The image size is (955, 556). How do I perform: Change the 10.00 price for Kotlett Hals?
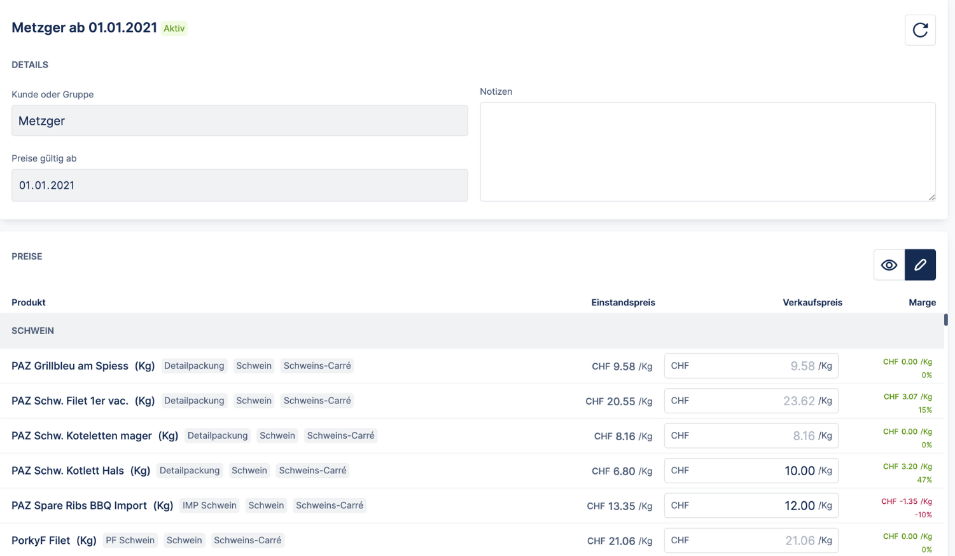click(x=751, y=471)
